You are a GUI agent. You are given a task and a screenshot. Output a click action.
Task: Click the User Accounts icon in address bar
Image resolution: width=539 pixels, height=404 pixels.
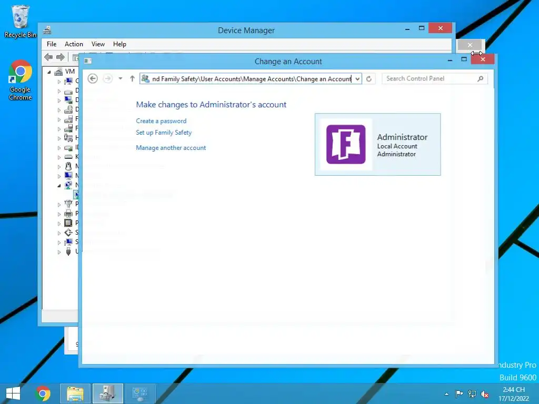145,79
